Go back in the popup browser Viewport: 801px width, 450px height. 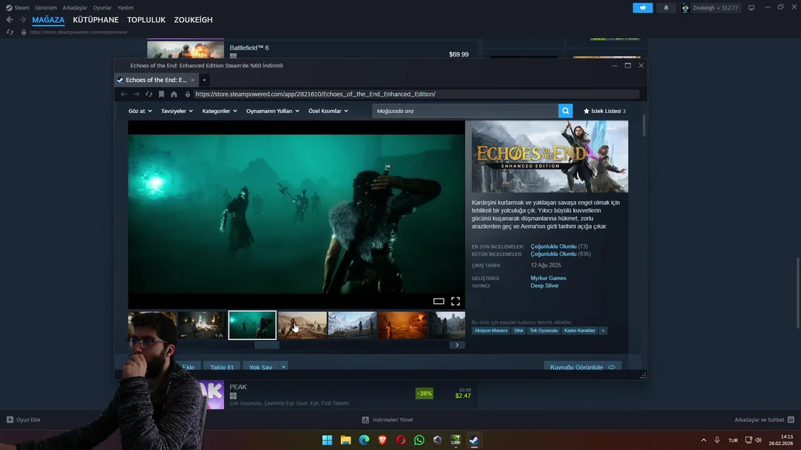(x=124, y=94)
